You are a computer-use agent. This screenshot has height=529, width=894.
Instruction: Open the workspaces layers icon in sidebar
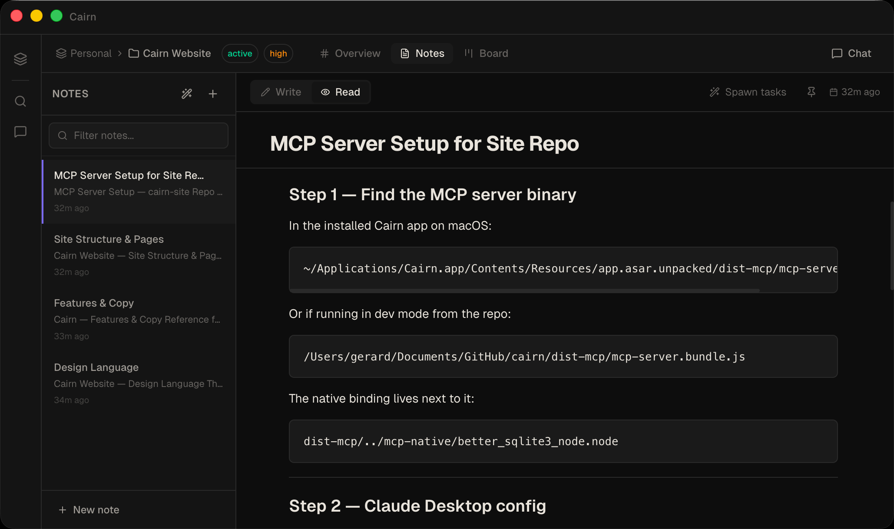coord(20,59)
